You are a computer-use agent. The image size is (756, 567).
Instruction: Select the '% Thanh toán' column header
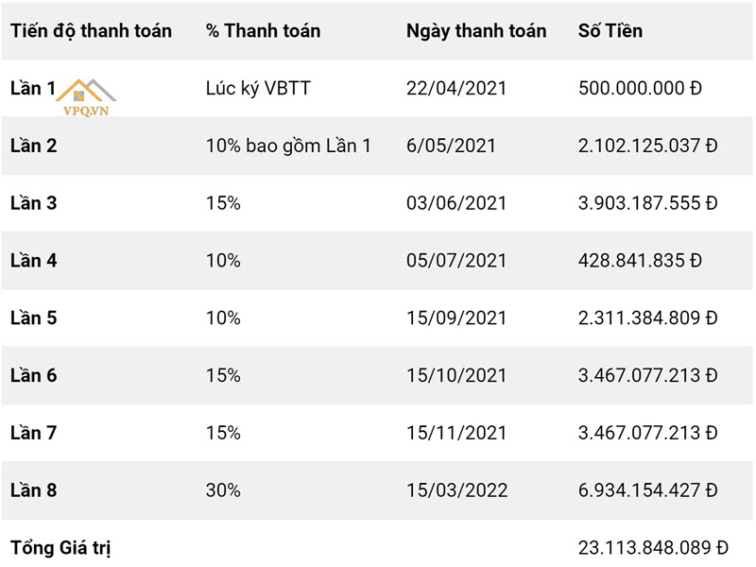coord(264,31)
